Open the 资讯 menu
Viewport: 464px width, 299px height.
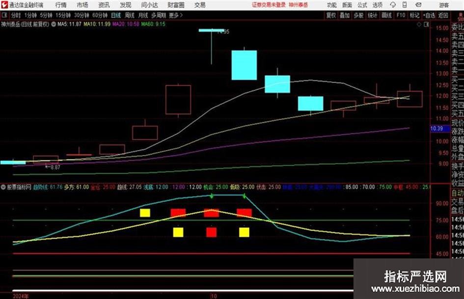(104, 5)
